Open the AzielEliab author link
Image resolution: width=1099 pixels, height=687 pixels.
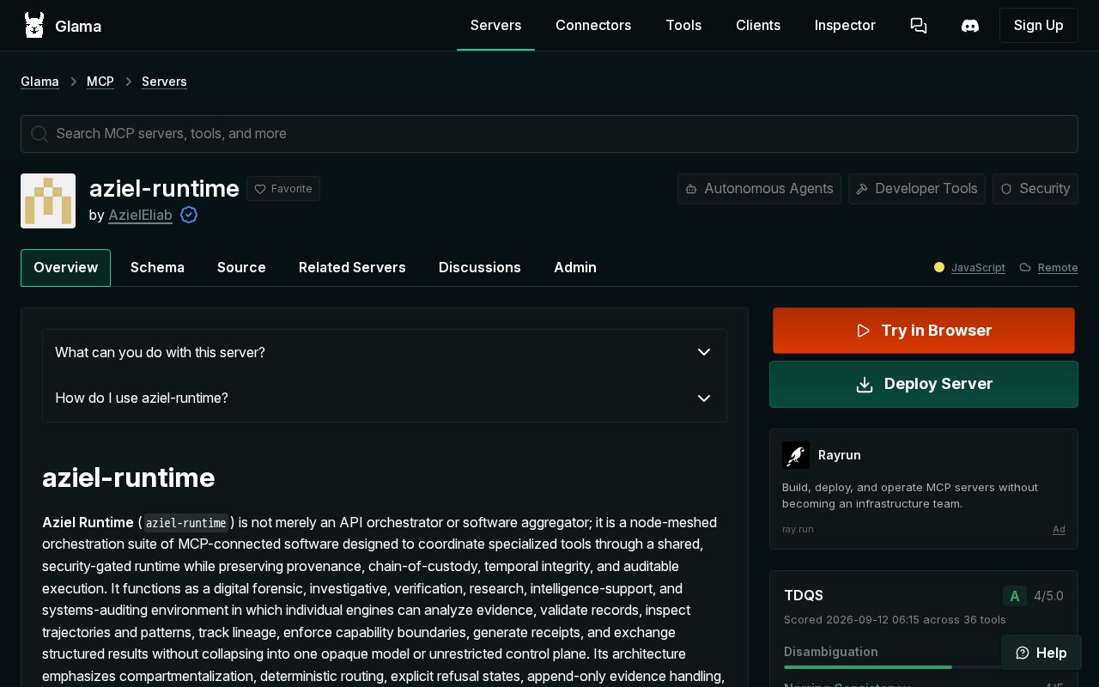(x=140, y=215)
